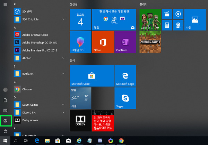Open the 메일 mail tile
The image size is (208, 145).
114,19
